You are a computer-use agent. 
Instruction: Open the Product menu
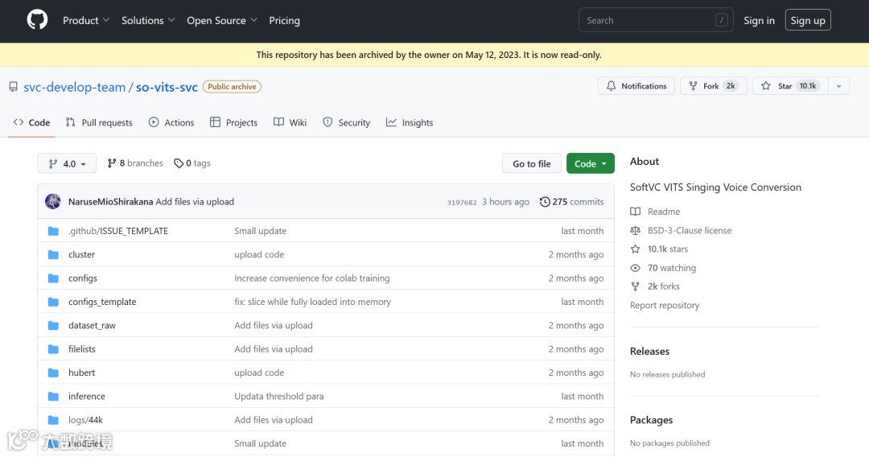click(86, 21)
